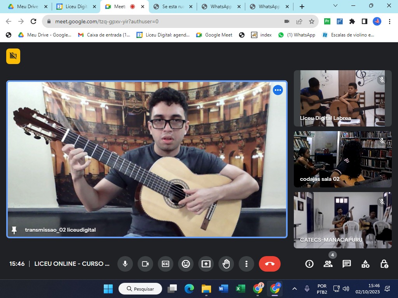The width and height of the screenshot is (398, 298).
Task: Open the emoji reactions panel
Action: pos(186,264)
